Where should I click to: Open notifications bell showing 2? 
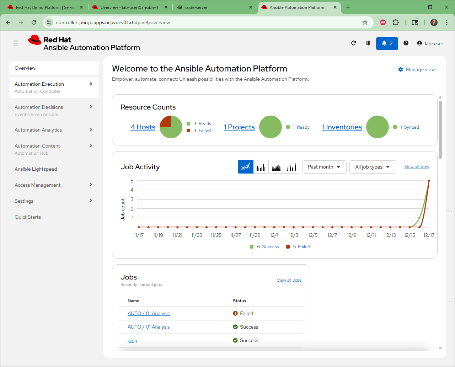coord(387,43)
